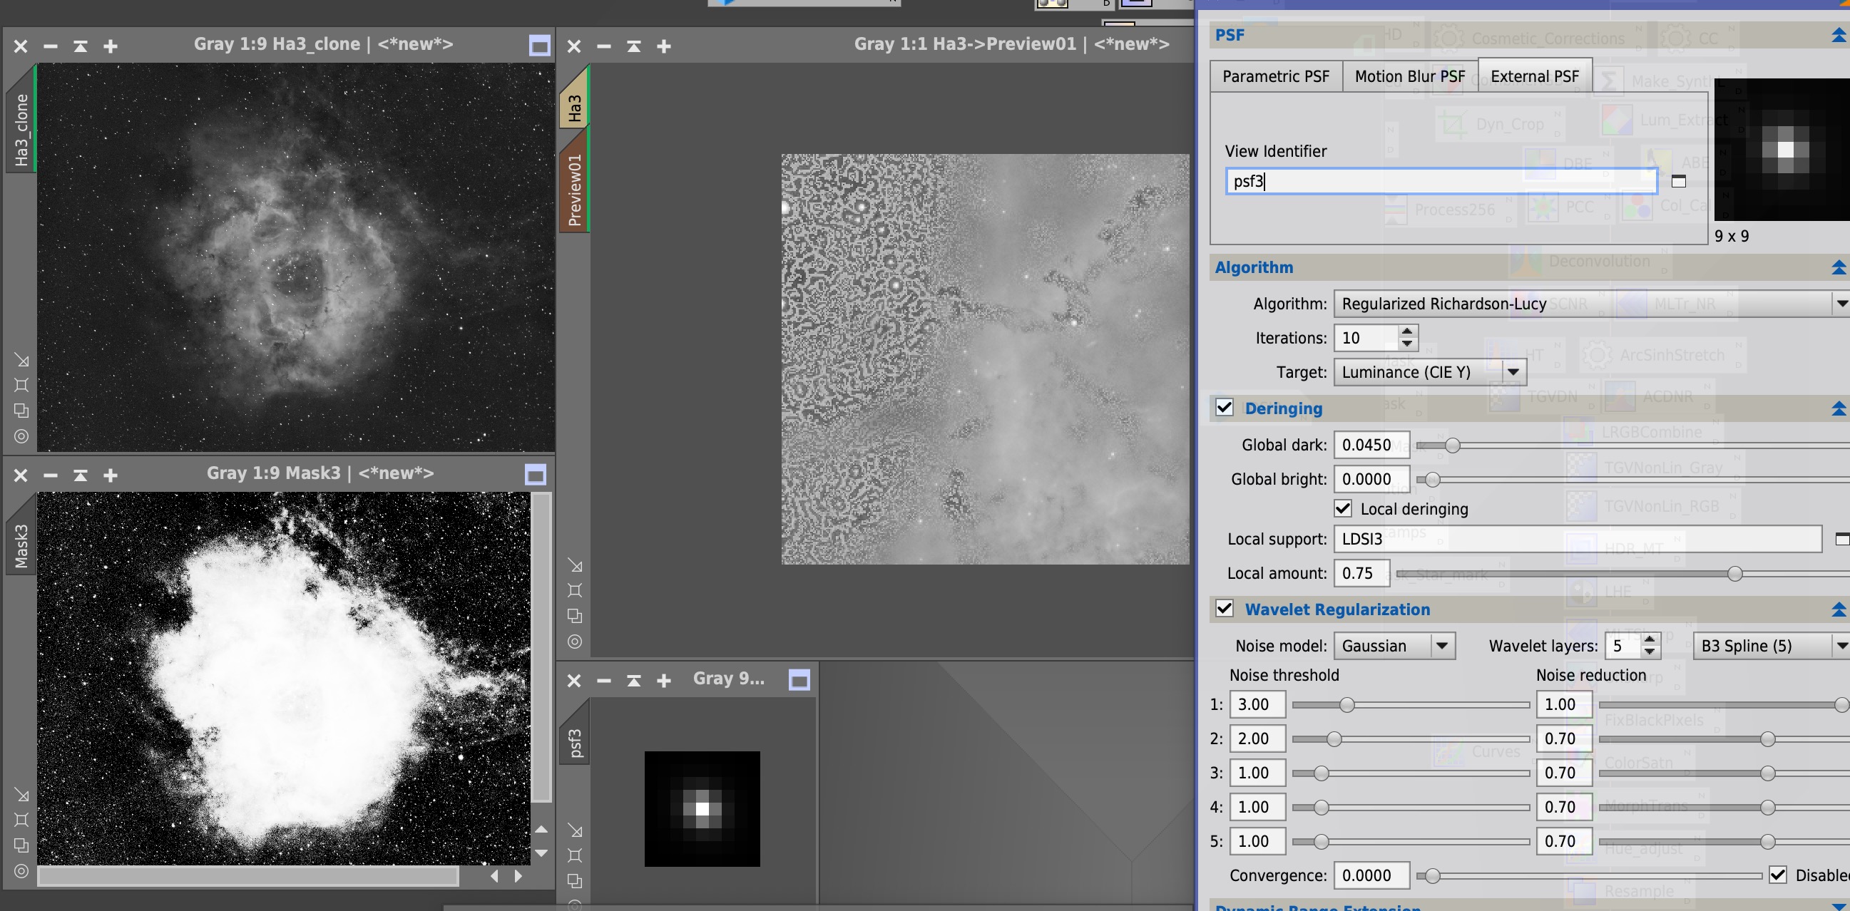This screenshot has height=911, width=1850.
Task: Click the noise reduction field for layer 2
Action: (1564, 738)
